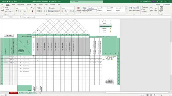Toggle Italic formatting
Viewport: 172px width, 96px height.
(19, 11)
